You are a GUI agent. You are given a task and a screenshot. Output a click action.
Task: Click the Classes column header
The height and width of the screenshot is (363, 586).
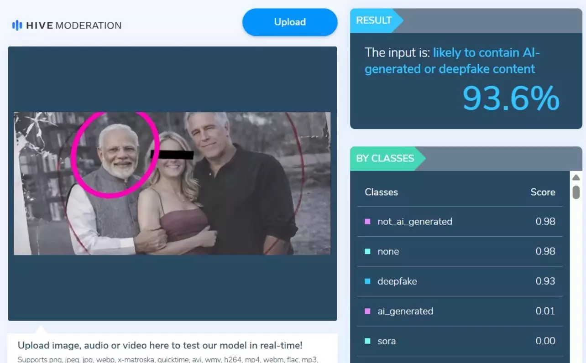tap(381, 192)
